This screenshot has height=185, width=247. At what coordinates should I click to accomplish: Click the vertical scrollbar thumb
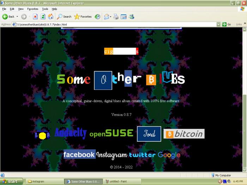245,131
